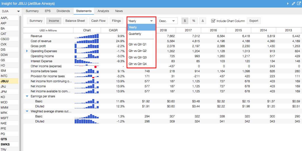Show the Cash Flow statement
The image size is (302, 151).
(98, 21)
